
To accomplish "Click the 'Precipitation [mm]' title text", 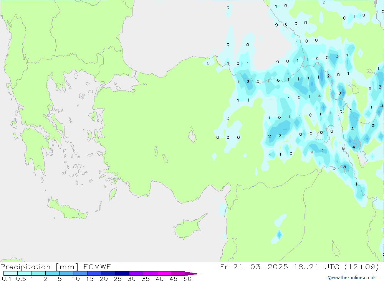I will (39, 267).
